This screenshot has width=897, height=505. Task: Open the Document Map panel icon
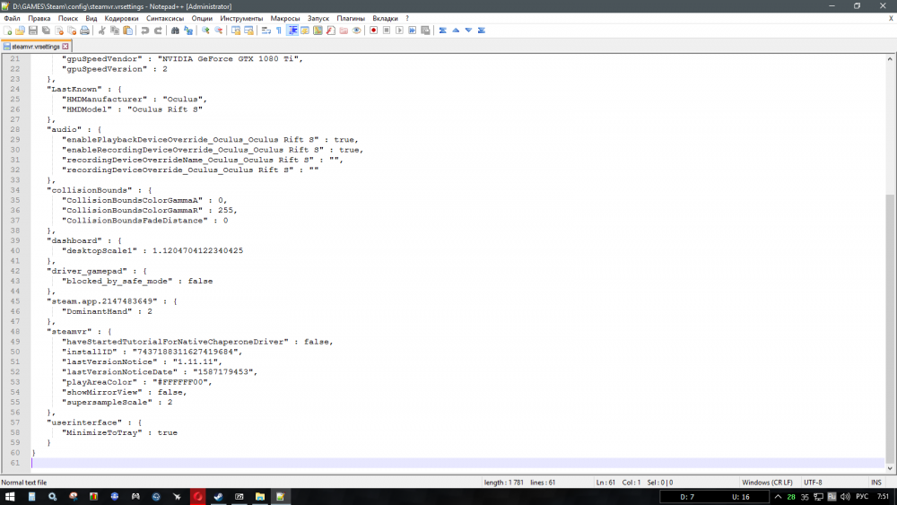coord(318,30)
